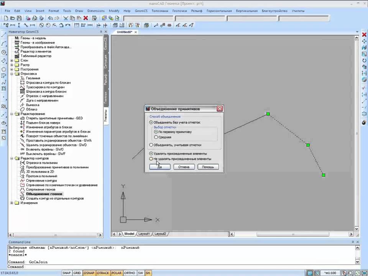Click the red X delete icon
The width and height of the screenshot is (368, 276).
(x=85, y=18)
